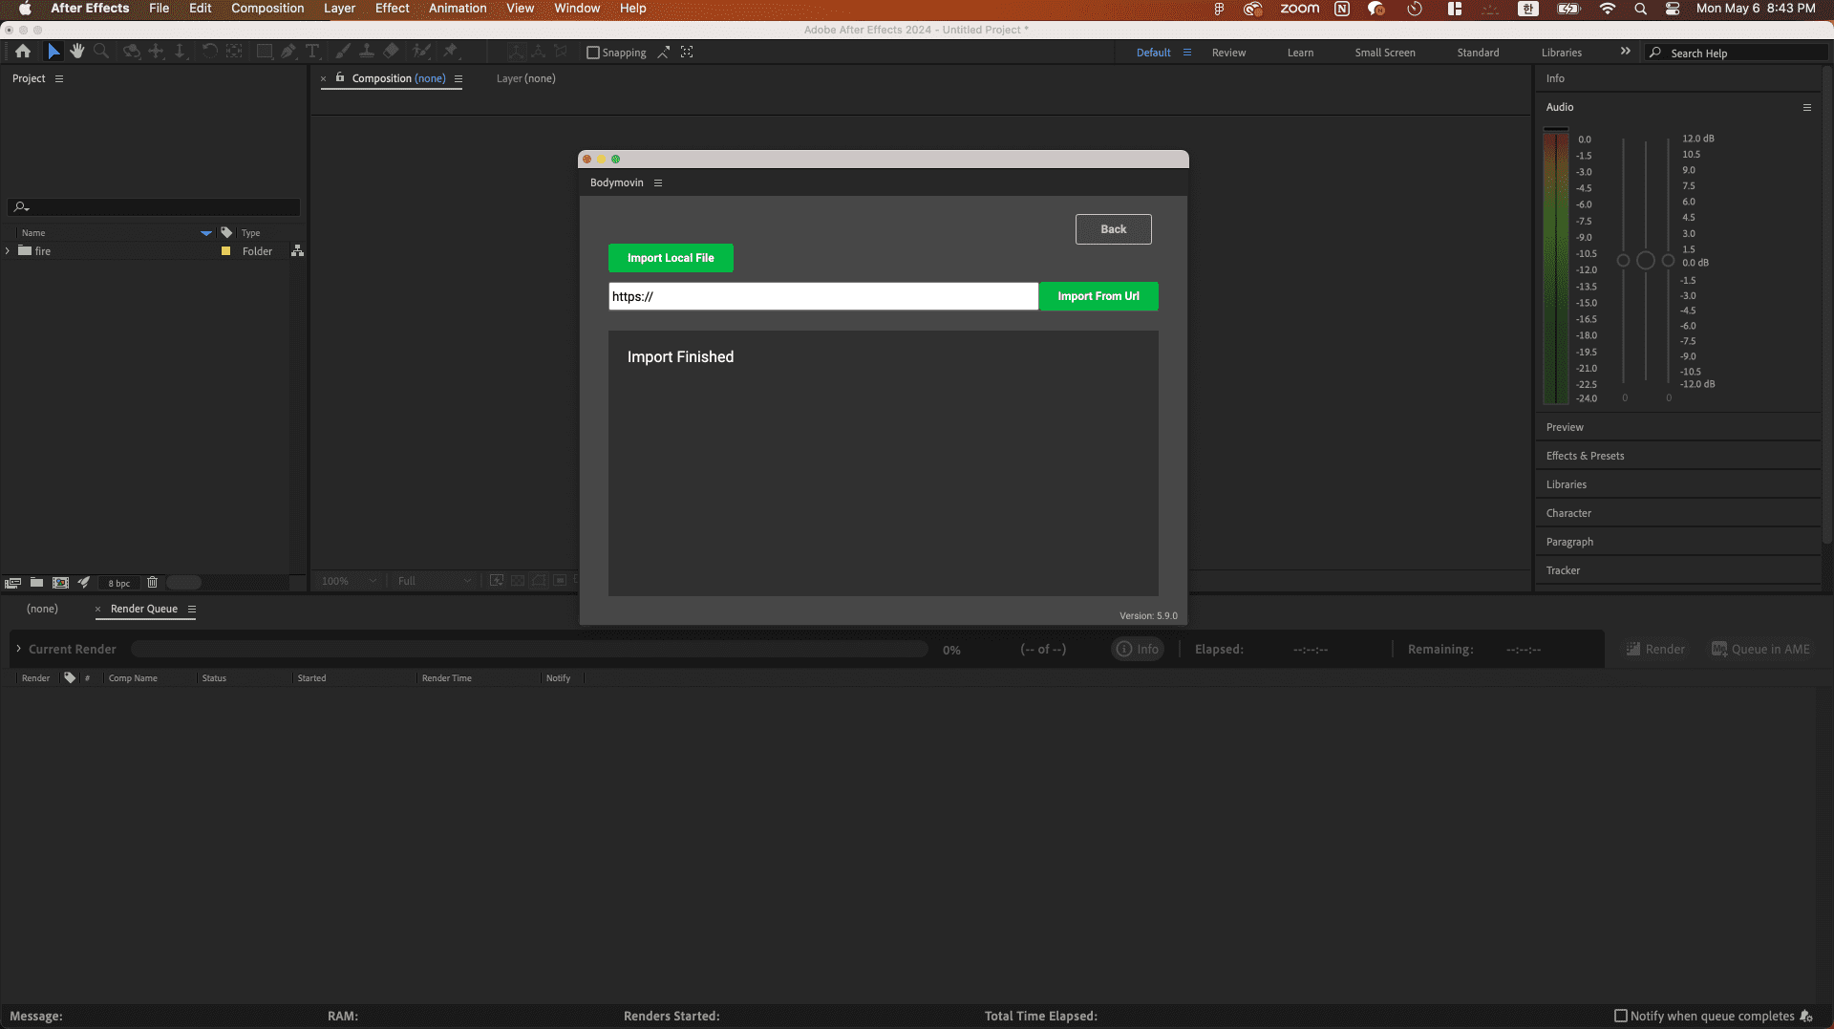
Task: Toggle snap to edges extend icon
Action: coord(663,52)
